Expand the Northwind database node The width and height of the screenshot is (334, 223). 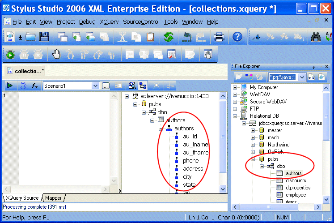click(254, 145)
